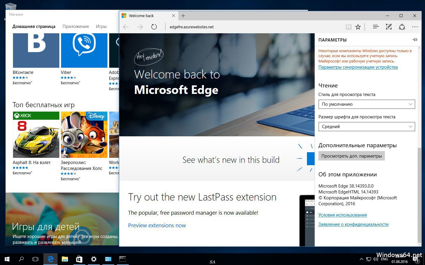Pin the Параметры settings pane
The width and height of the screenshot is (425, 265).
pyautogui.click(x=415, y=40)
